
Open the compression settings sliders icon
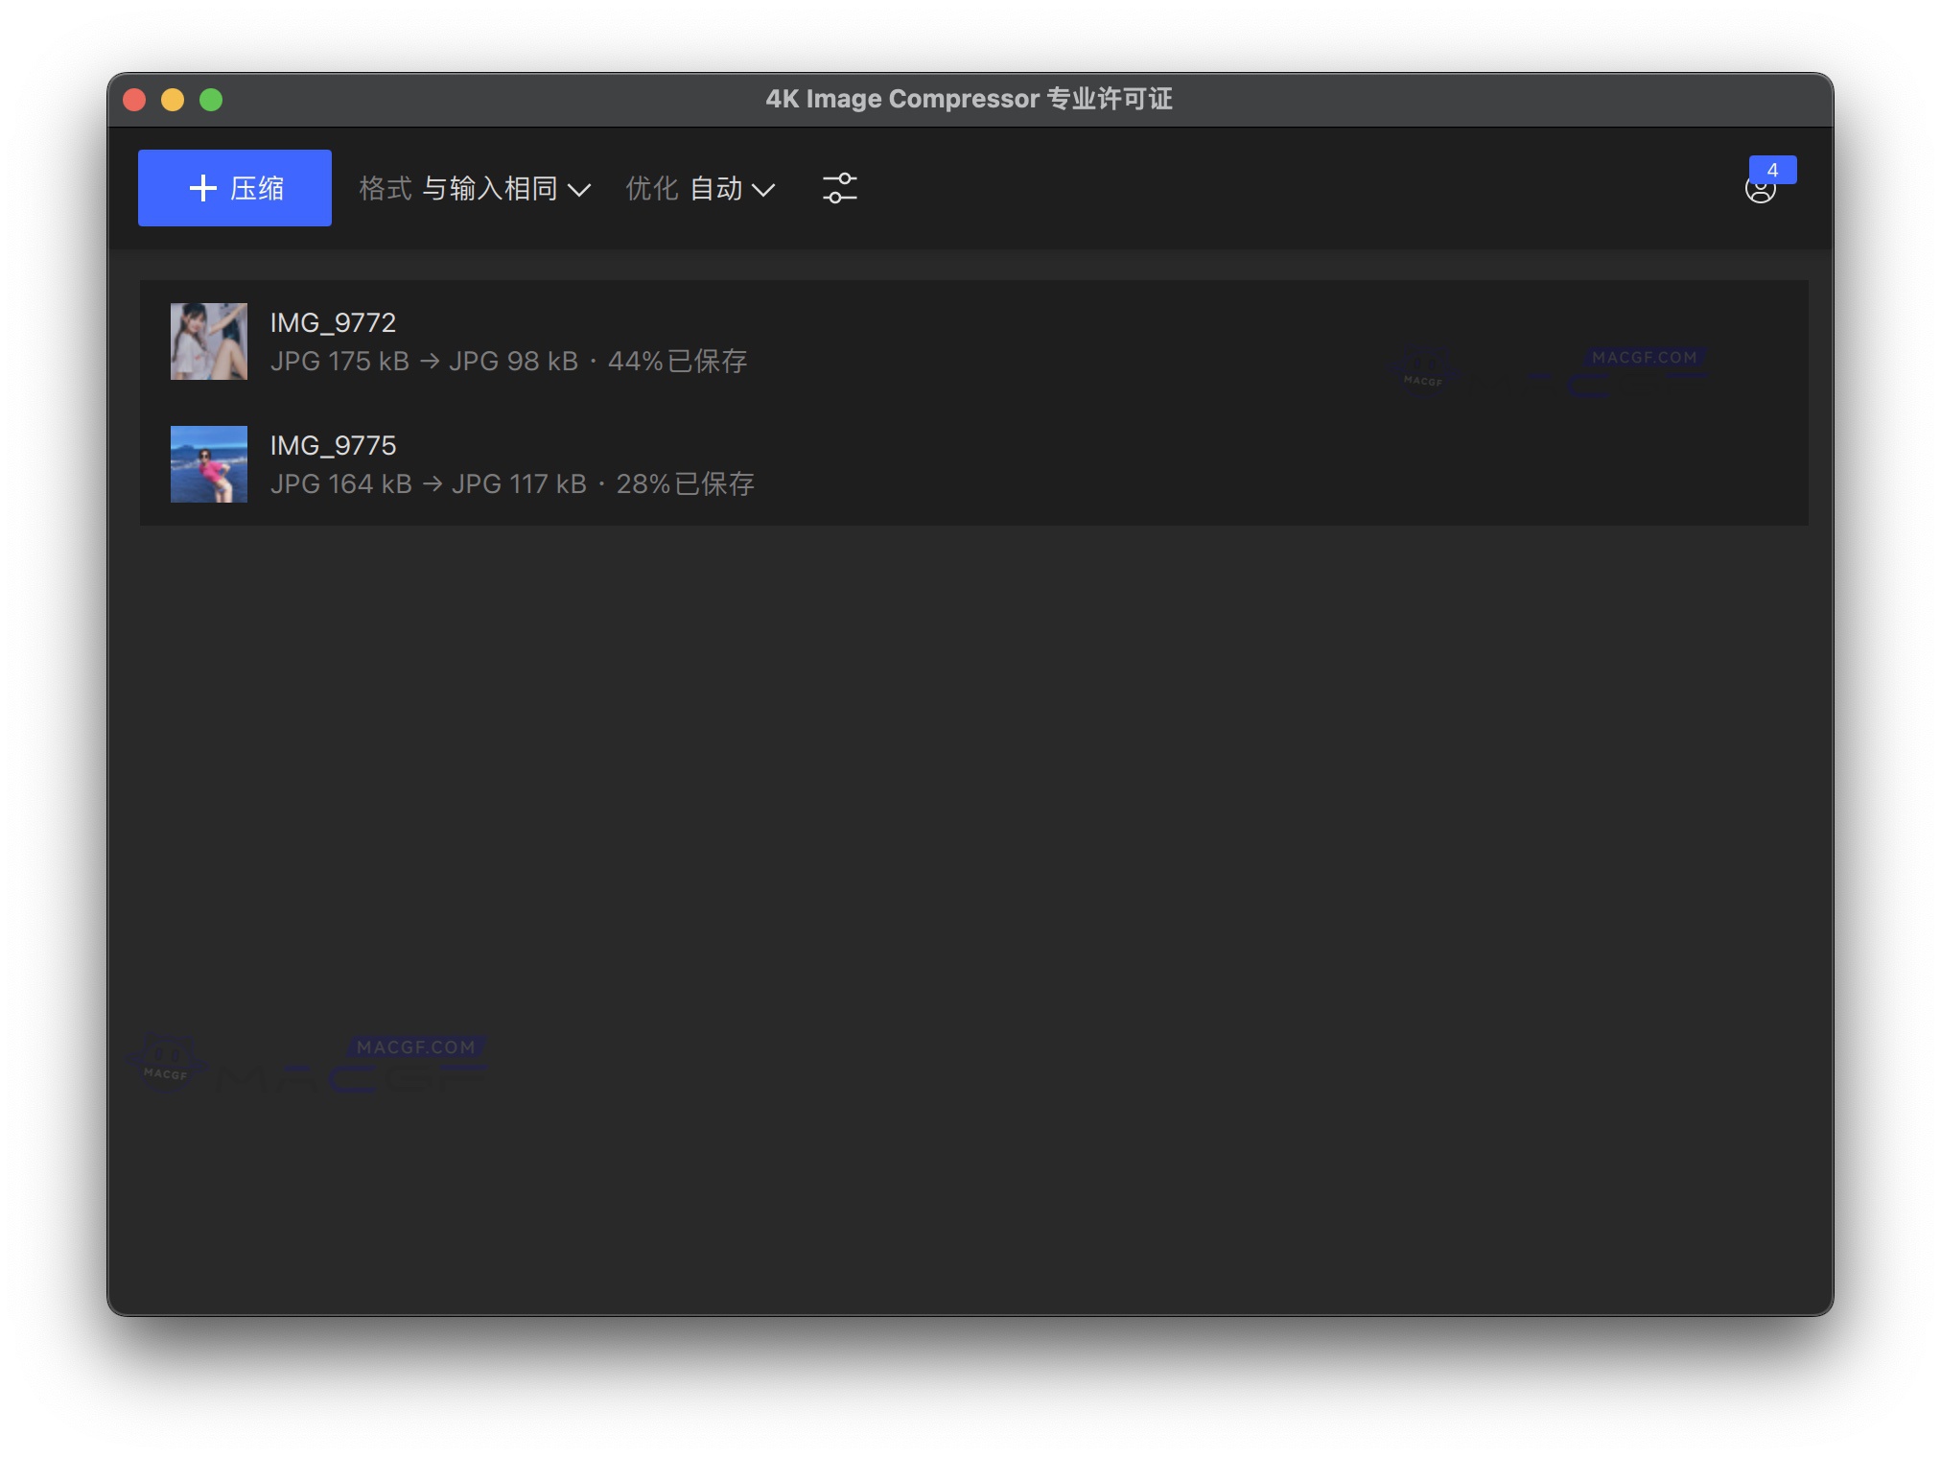[x=839, y=188]
